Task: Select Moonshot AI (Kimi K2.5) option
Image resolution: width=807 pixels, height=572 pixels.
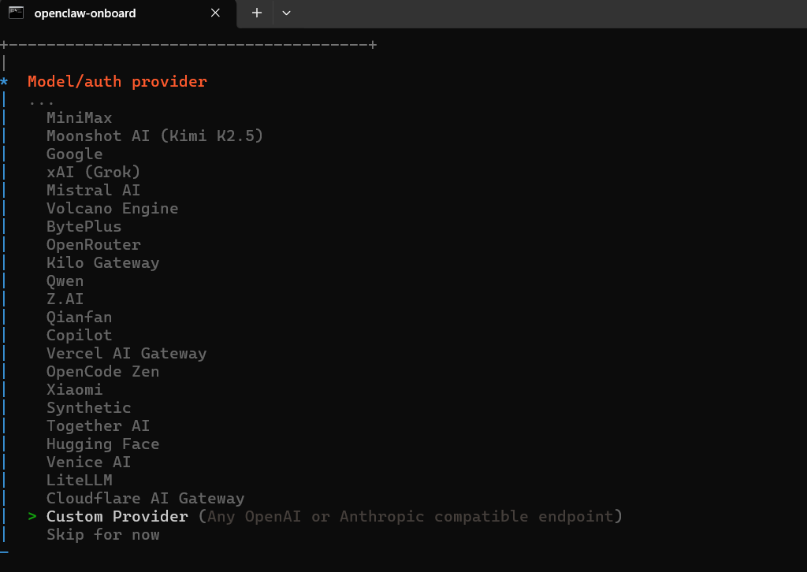Action: [155, 136]
